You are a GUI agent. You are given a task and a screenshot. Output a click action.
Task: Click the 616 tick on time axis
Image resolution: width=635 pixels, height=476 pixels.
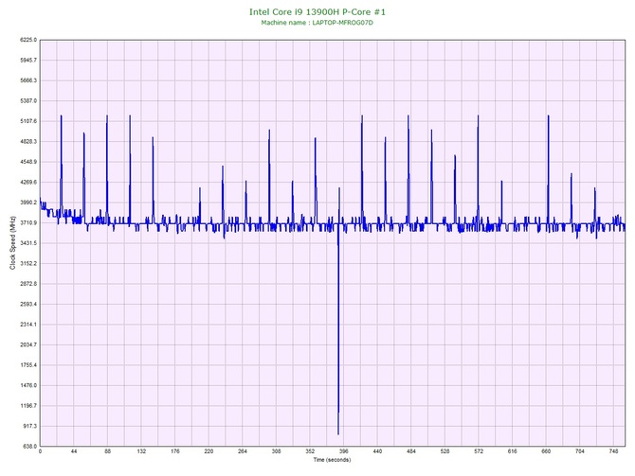coord(513,451)
